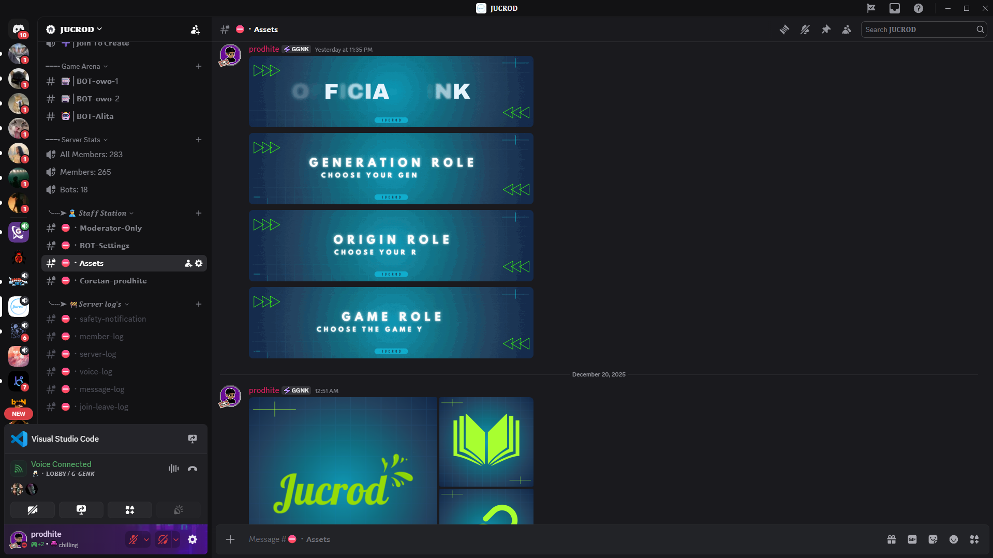The width and height of the screenshot is (993, 558).
Task: Open the apps launcher in message bar
Action: pos(974,539)
